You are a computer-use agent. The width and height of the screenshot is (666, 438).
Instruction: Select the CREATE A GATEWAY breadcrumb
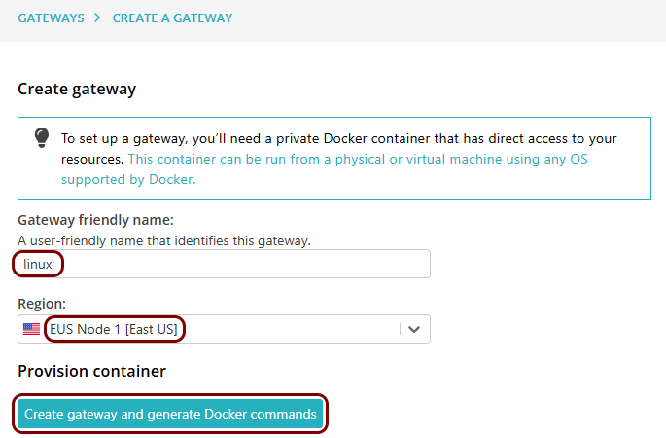pyautogui.click(x=172, y=18)
